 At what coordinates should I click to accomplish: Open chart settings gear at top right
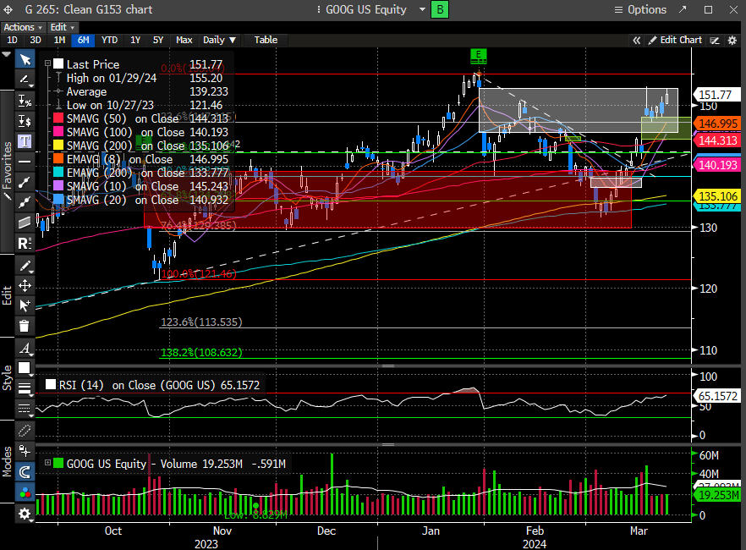[732, 41]
